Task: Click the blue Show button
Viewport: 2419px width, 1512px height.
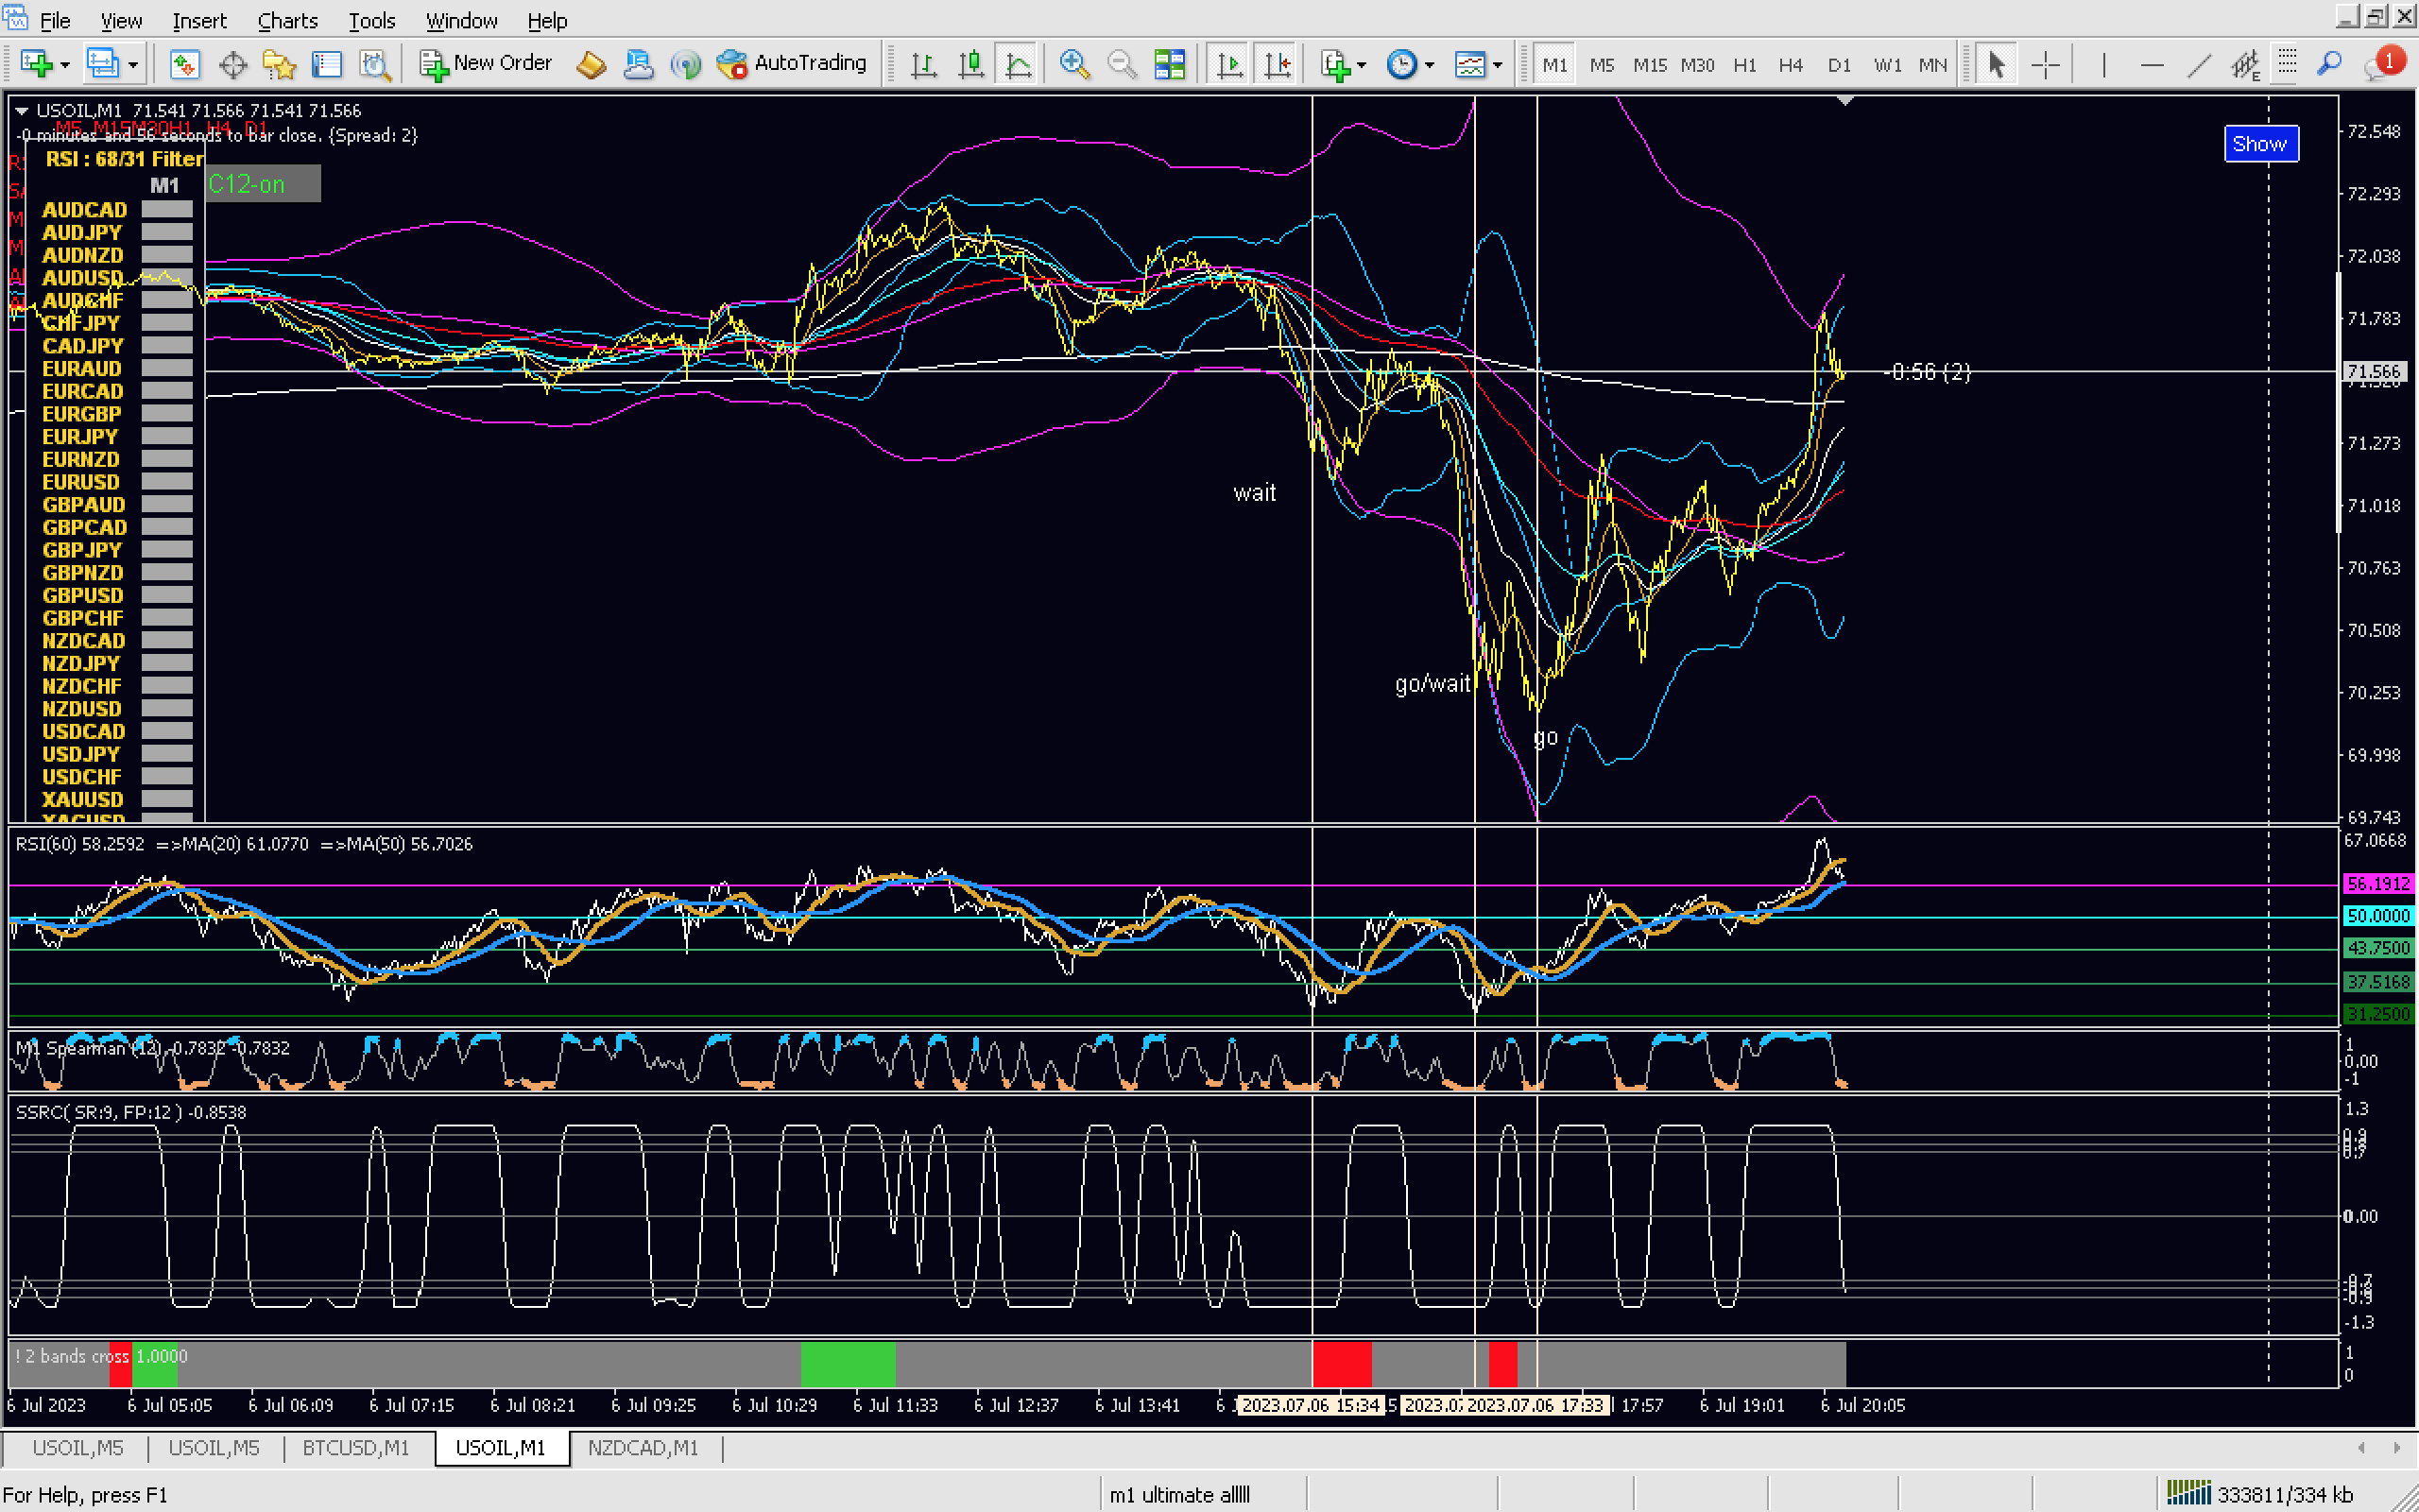Action: [x=2260, y=143]
